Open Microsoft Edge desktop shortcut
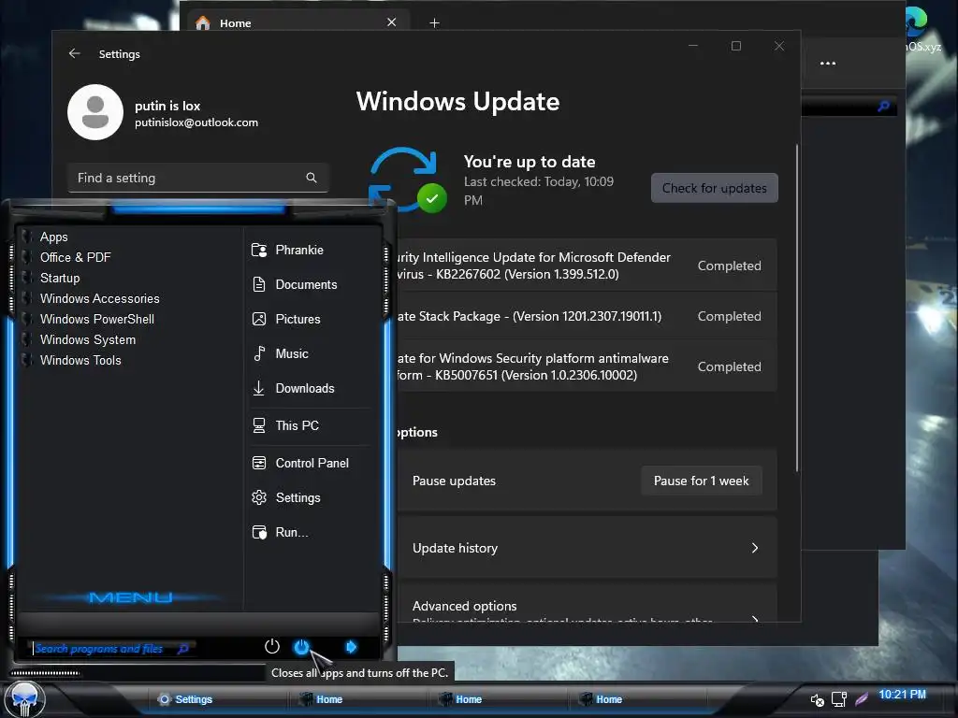 pos(919,27)
